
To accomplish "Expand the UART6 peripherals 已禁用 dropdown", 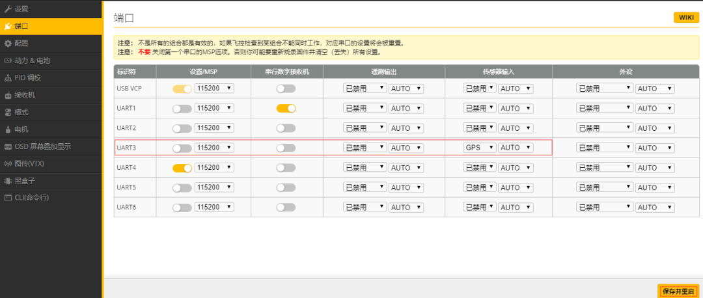I will pyautogui.click(x=605, y=208).
